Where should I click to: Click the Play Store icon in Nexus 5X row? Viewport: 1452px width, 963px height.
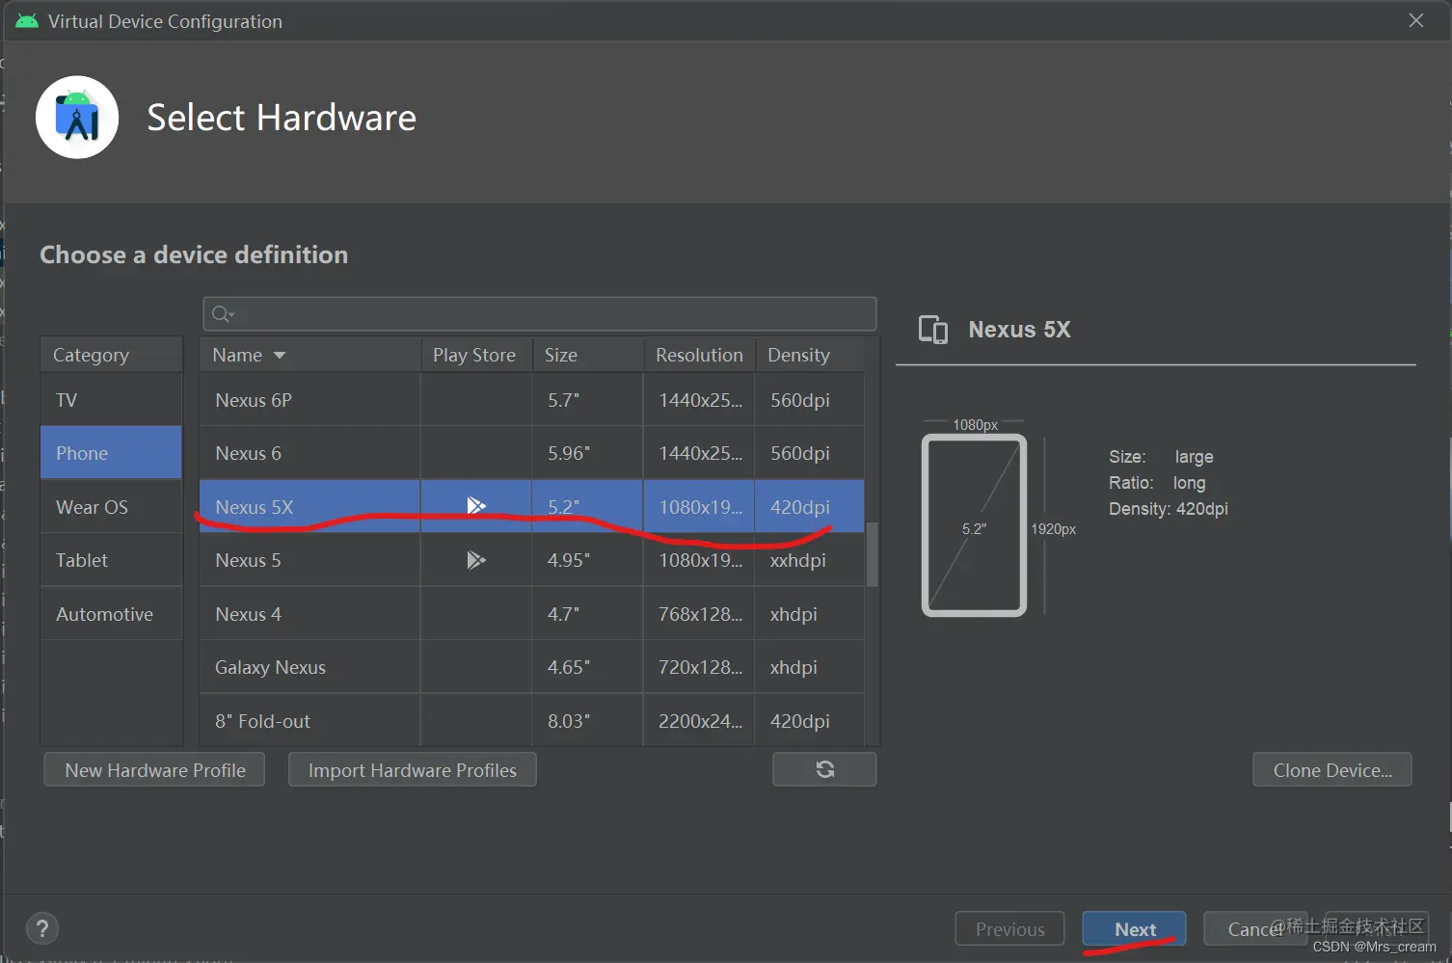(476, 506)
